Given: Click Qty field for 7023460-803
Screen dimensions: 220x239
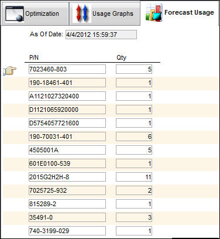Looking at the screenshot, I should [x=134, y=69].
